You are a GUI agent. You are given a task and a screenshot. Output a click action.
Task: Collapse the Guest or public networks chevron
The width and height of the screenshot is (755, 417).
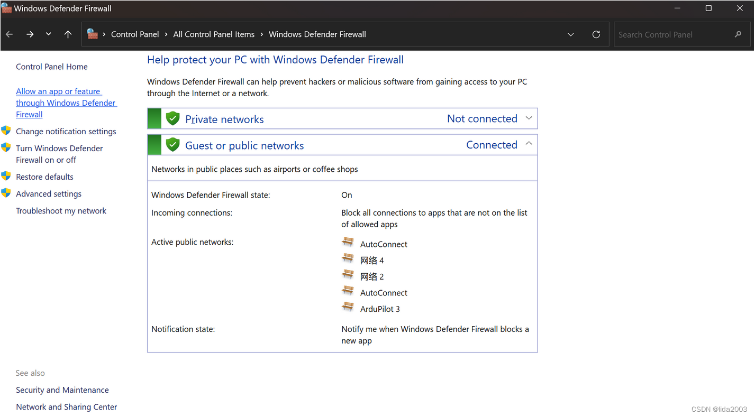529,144
